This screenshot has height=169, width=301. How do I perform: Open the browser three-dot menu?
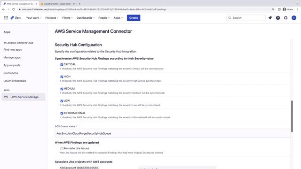point(298,9)
